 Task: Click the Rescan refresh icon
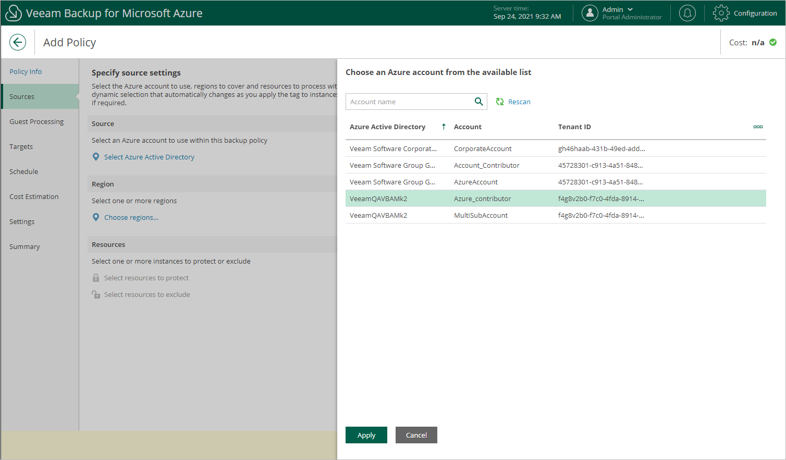click(x=500, y=102)
